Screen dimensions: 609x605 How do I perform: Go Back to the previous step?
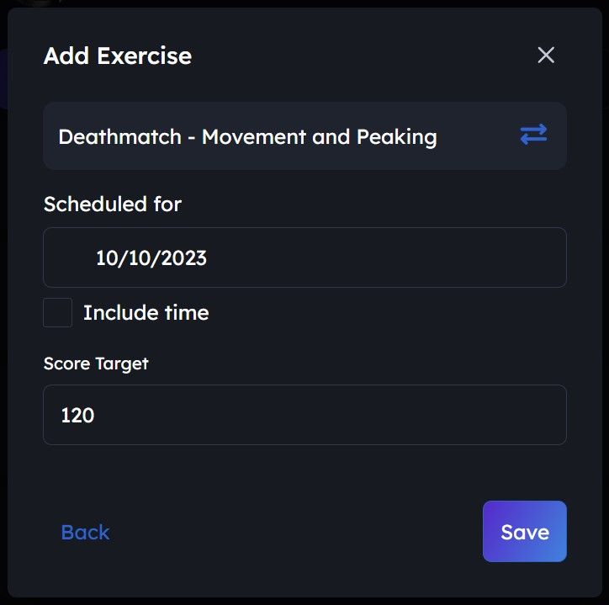pyautogui.click(x=85, y=532)
